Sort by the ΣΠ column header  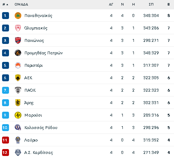[151, 4]
